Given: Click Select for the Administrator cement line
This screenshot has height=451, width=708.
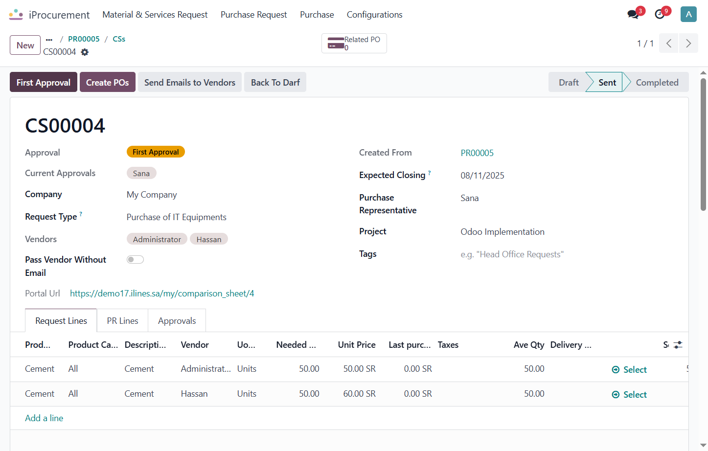Looking at the screenshot, I should [x=629, y=370].
